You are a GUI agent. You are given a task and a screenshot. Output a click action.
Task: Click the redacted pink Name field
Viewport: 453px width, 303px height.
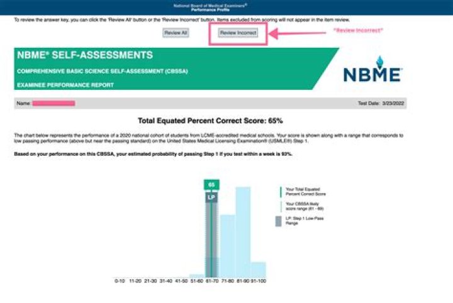(x=53, y=102)
